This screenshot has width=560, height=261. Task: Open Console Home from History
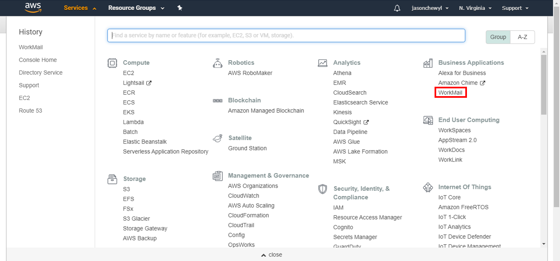(x=38, y=60)
